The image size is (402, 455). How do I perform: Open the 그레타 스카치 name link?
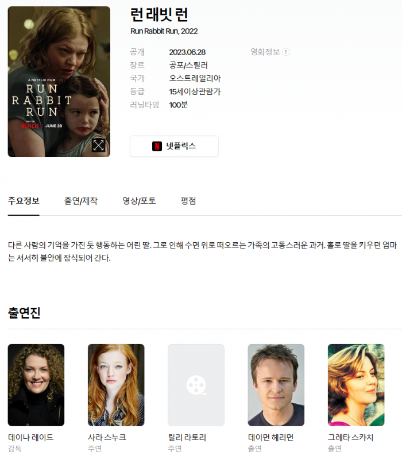pos(350,437)
